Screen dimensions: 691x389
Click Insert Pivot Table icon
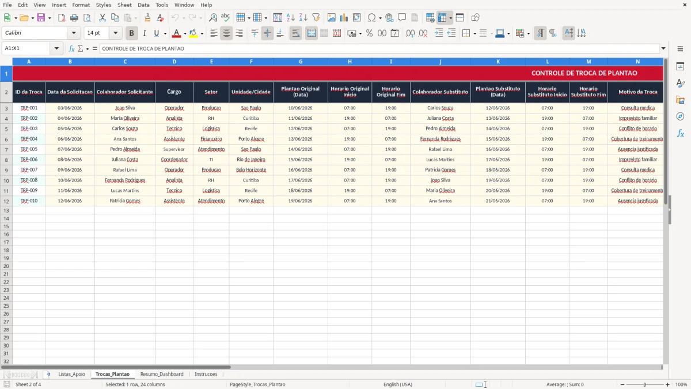357,18
